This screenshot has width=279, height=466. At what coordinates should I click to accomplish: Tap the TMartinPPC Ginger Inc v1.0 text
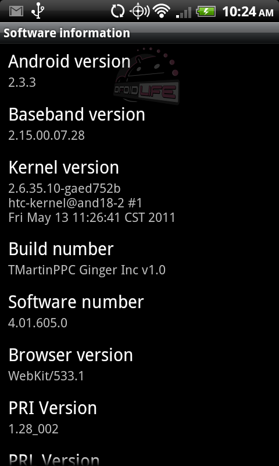pyautogui.click(x=87, y=270)
